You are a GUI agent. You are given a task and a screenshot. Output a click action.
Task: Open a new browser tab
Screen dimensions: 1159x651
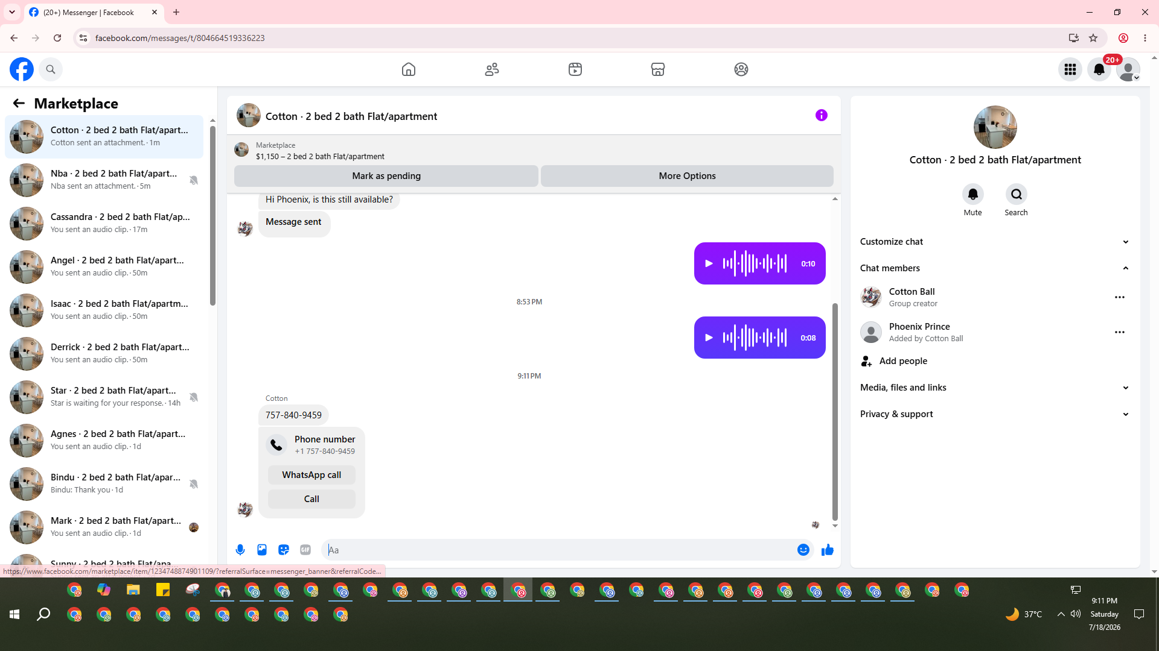pyautogui.click(x=176, y=12)
